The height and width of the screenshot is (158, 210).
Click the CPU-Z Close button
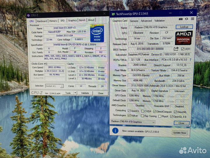[x=101, y=93]
